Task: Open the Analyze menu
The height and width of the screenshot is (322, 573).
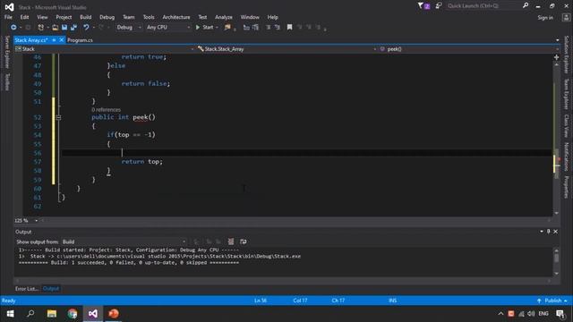Action: point(223,17)
